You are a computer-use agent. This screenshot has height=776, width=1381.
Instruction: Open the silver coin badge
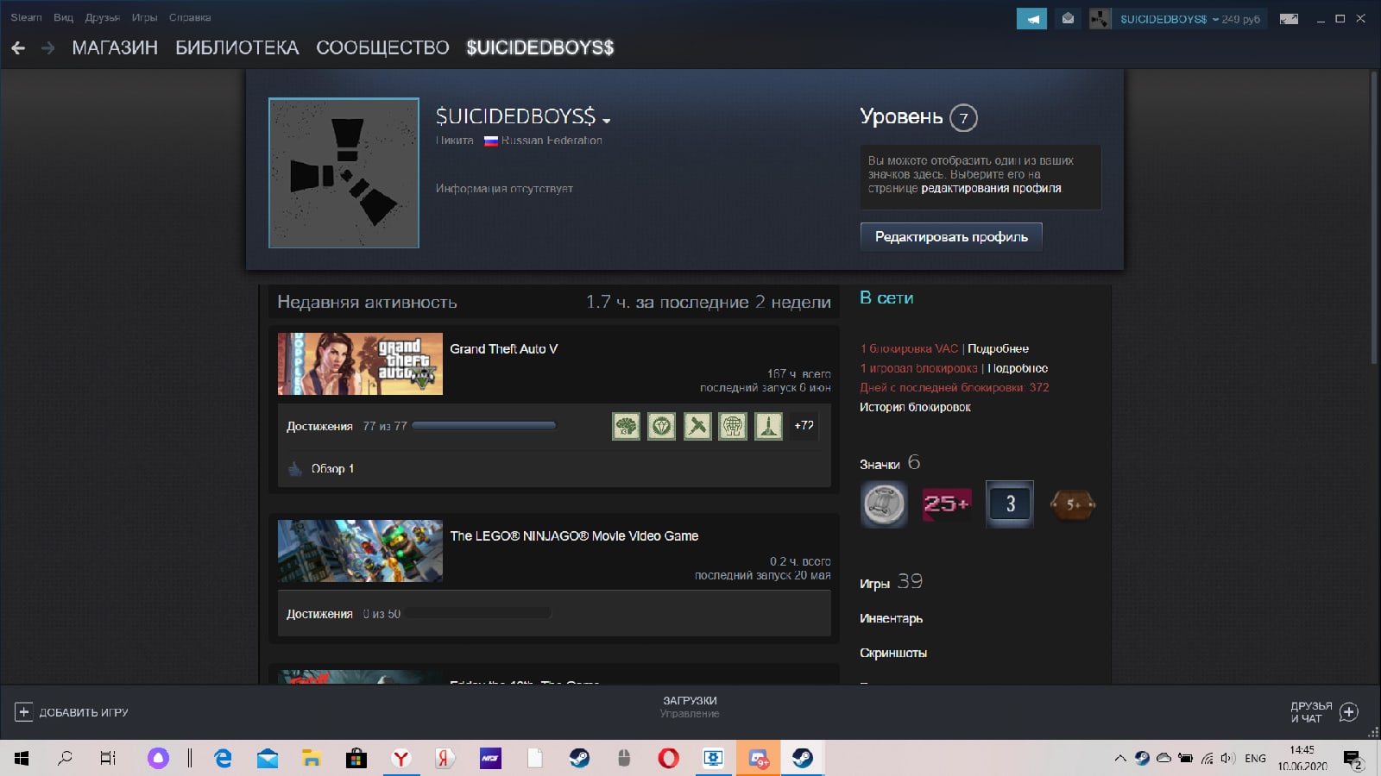click(x=884, y=504)
